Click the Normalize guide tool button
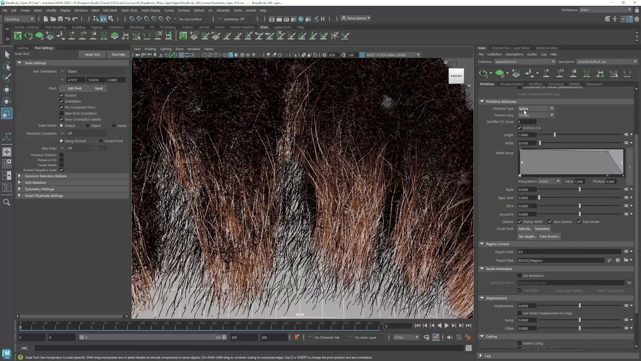Viewport: 641px width, 361px height. click(542, 229)
